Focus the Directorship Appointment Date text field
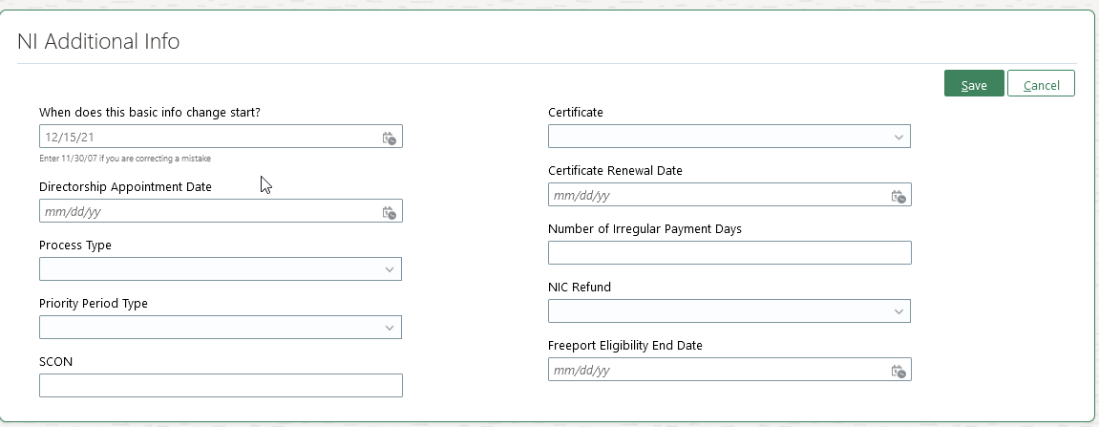Screen dimensions: 1099x427 [x=205, y=212]
